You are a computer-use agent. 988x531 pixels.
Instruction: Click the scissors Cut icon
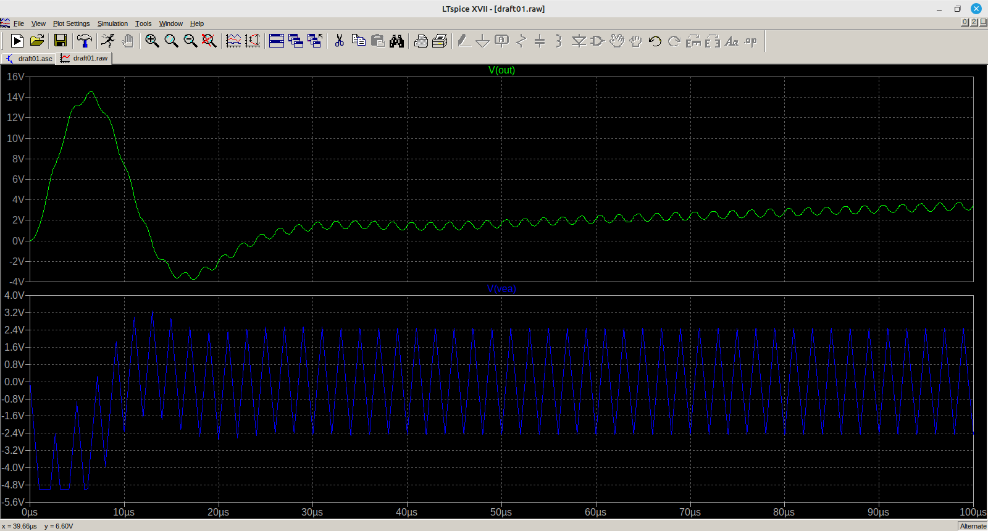pyautogui.click(x=339, y=41)
